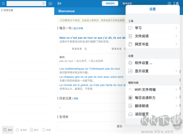Click the 显示详情 link

coord(78,28)
